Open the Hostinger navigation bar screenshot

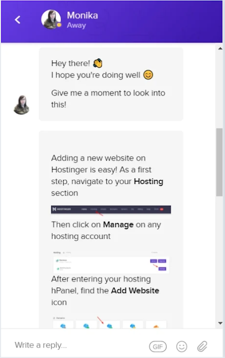[111, 210]
